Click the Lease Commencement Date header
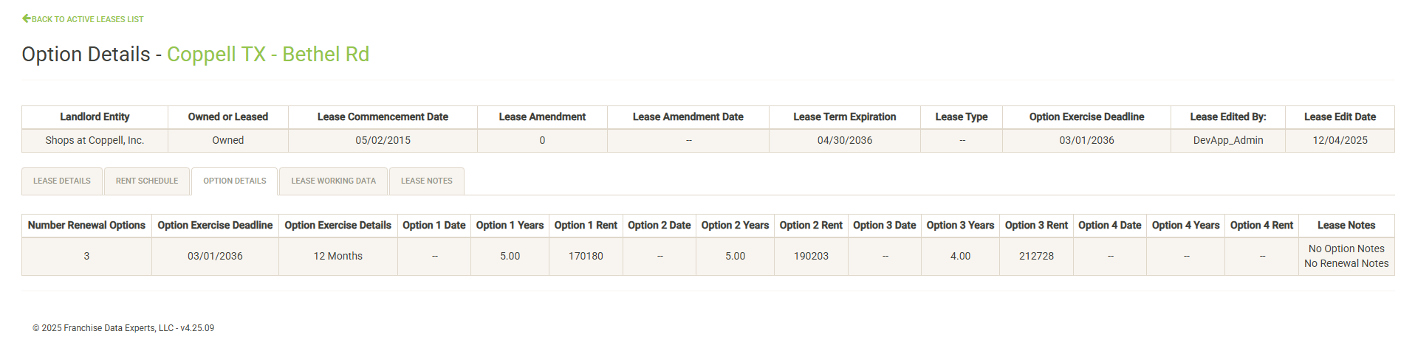Screen dimensions: 1415x351 383,117
